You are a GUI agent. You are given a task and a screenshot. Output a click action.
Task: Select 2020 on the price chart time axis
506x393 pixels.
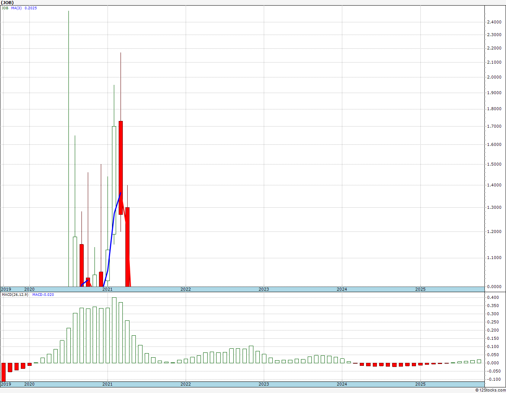coord(29,289)
